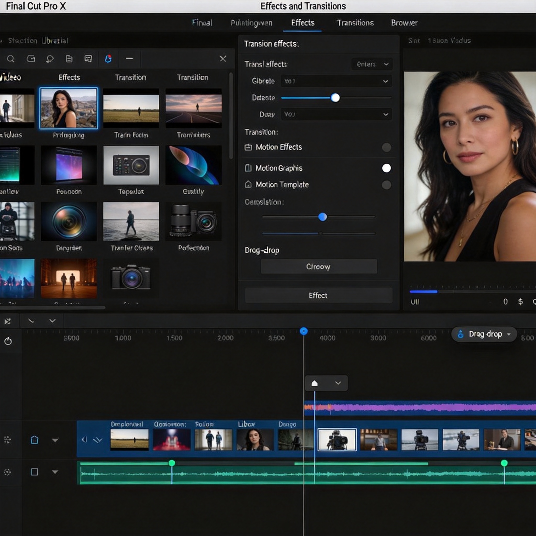Image resolution: width=536 pixels, height=536 pixels.
Task: Click the flag icon at timeline top-left
Action: [x=8, y=321]
